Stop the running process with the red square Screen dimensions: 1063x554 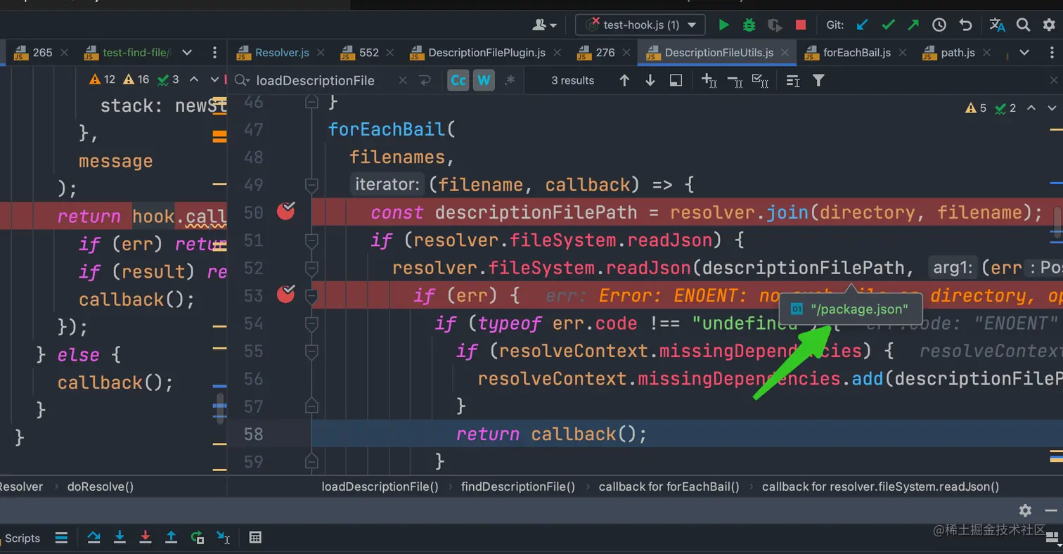coord(800,25)
